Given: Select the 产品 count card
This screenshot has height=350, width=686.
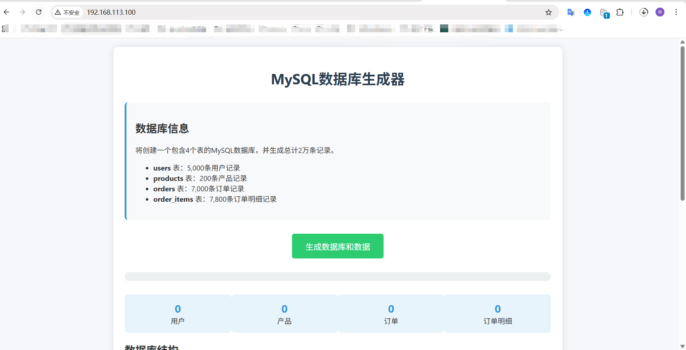Looking at the screenshot, I should (x=284, y=314).
